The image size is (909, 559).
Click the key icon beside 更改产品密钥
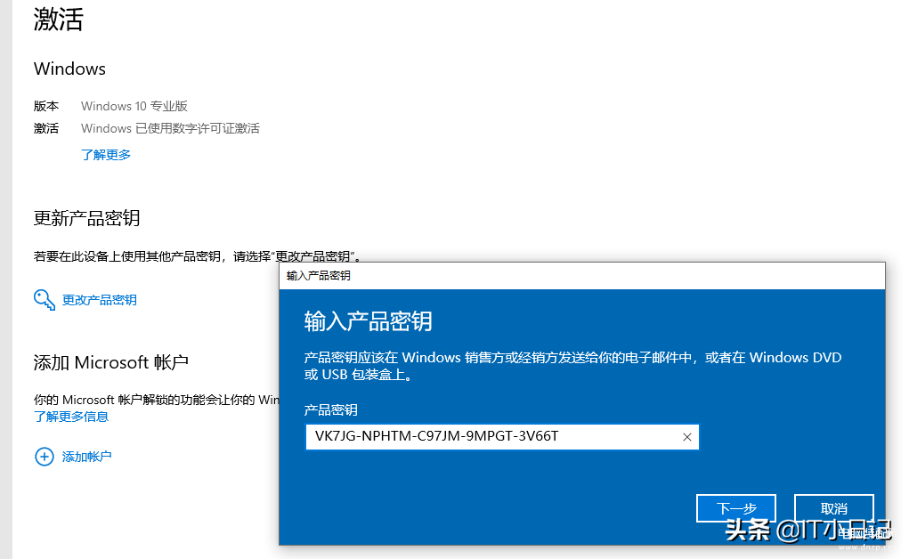(x=44, y=300)
